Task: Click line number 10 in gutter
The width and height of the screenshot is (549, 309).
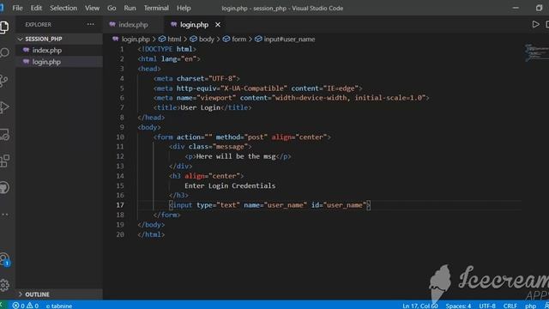Action: (x=120, y=137)
